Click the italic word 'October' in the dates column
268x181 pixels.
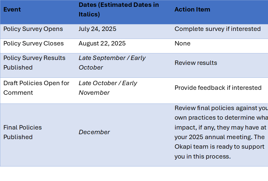coord(91,68)
